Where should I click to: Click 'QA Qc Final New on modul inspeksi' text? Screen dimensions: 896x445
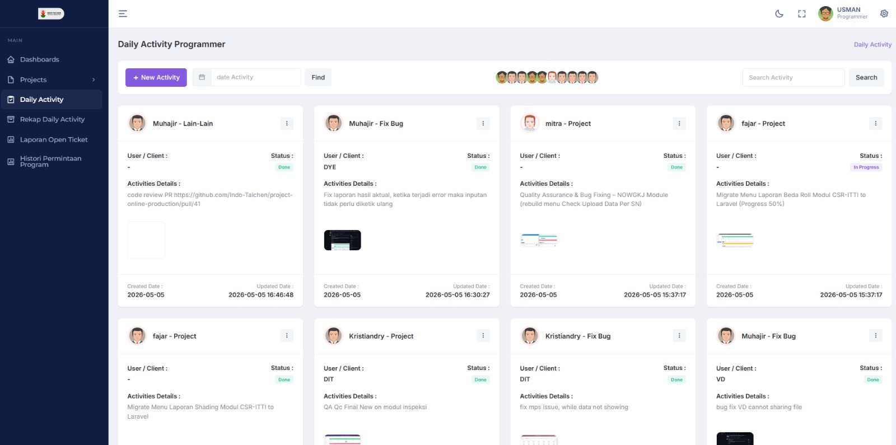pos(375,407)
